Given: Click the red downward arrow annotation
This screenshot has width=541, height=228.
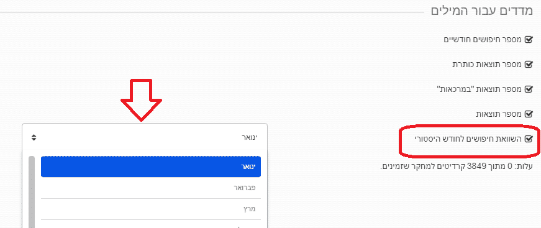Looking at the screenshot, I should click(141, 100).
